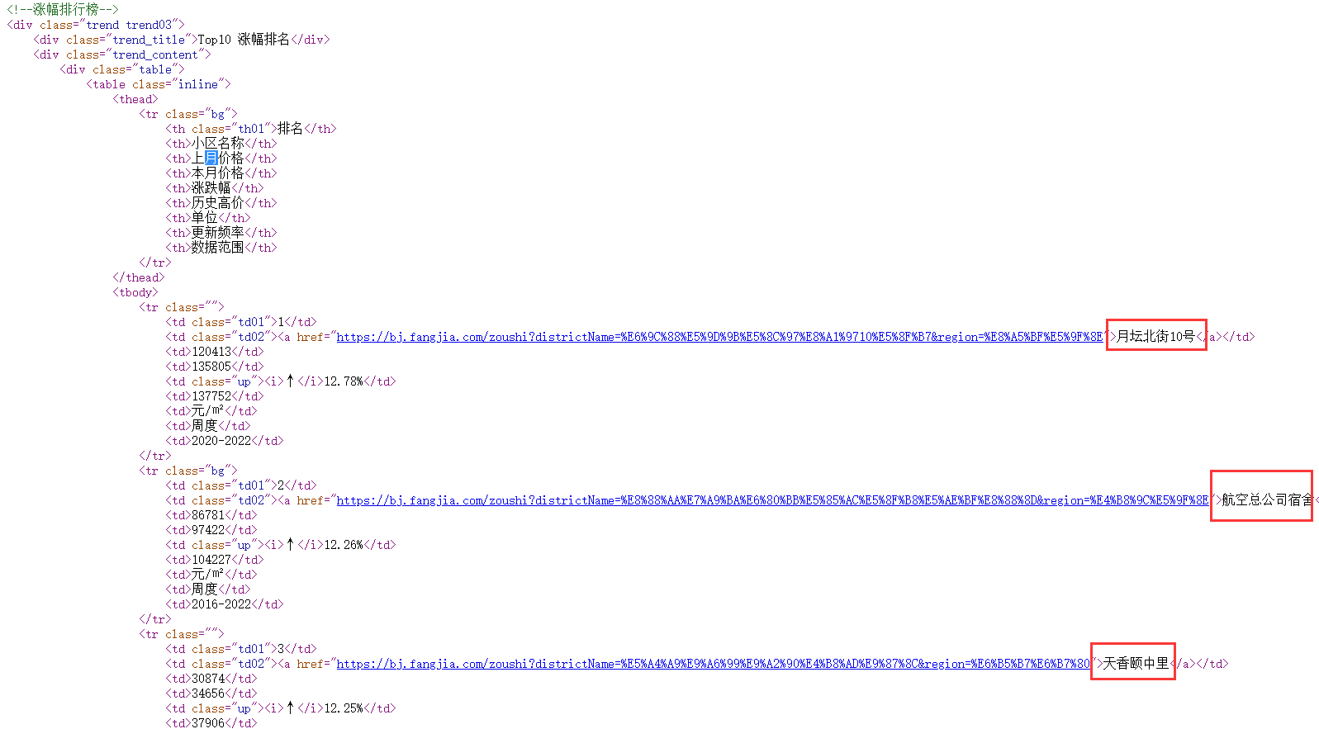Click the cell value 37906
Image resolution: width=1319 pixels, height=729 pixels.
[208, 723]
